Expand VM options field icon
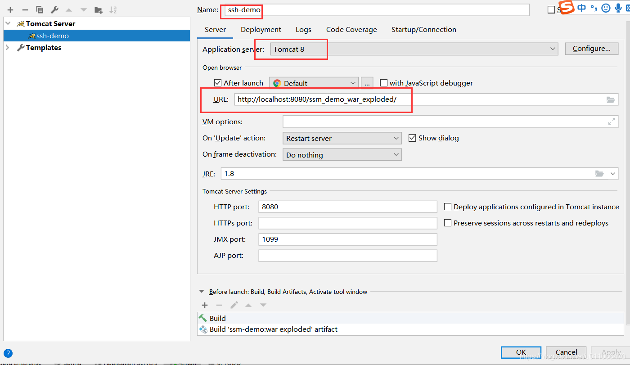Viewport: 630px width, 365px height. tap(612, 122)
